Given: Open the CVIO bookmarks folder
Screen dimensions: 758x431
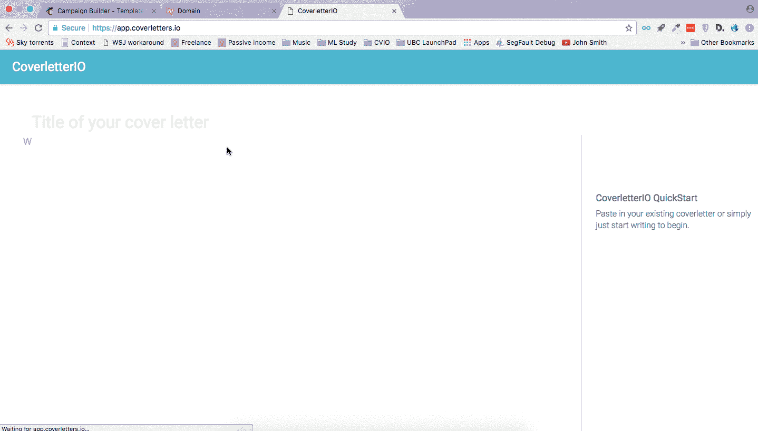Looking at the screenshot, I should (377, 43).
